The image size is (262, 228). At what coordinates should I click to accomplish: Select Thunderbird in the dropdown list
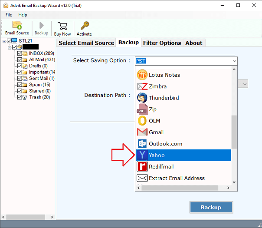click(183, 98)
